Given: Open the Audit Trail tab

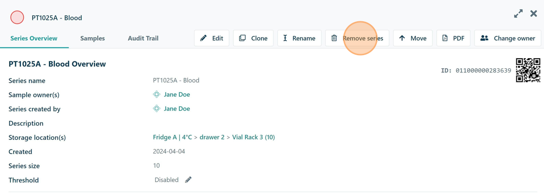Looking at the screenshot, I should 143,38.
